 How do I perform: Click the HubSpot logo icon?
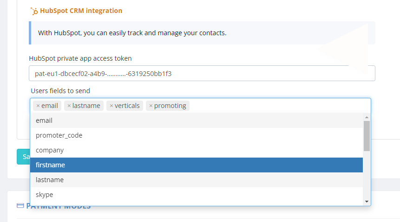pyautogui.click(x=33, y=11)
